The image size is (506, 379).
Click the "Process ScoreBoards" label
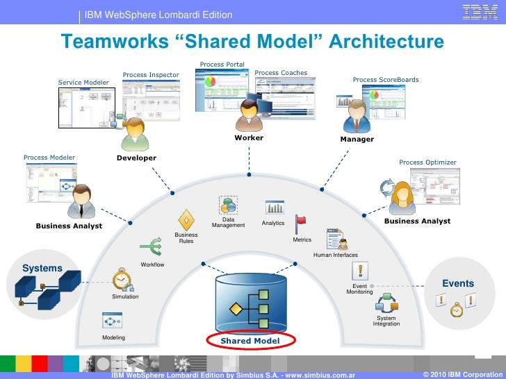pos(386,79)
